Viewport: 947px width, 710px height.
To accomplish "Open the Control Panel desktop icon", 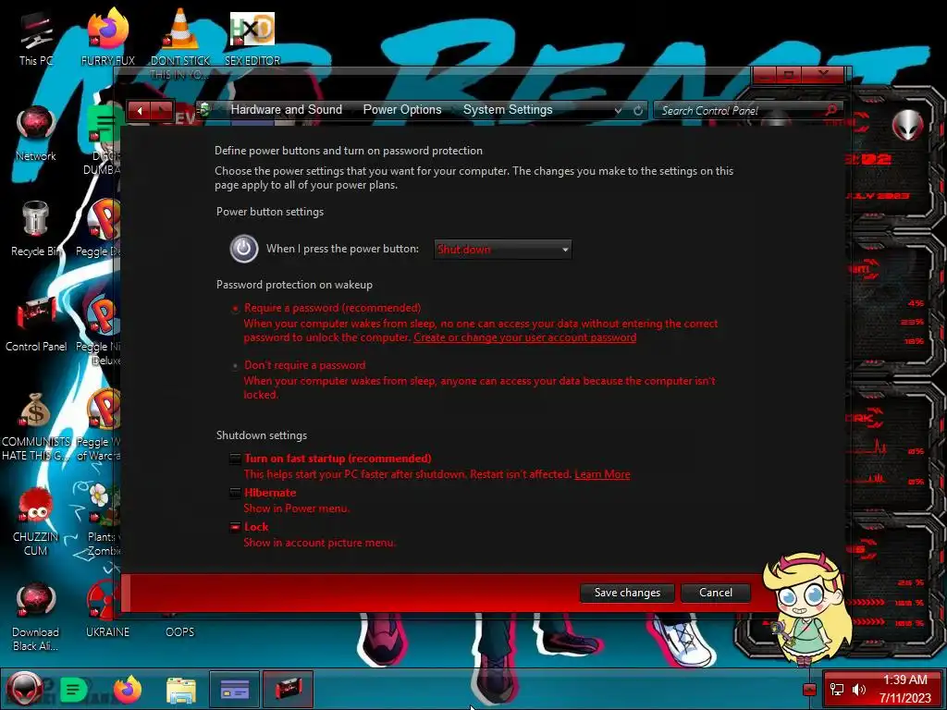I will (36, 324).
